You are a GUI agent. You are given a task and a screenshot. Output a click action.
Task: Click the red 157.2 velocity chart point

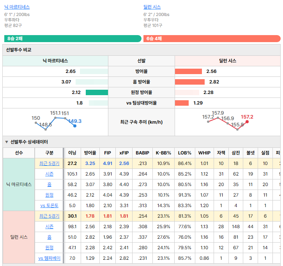247,122
